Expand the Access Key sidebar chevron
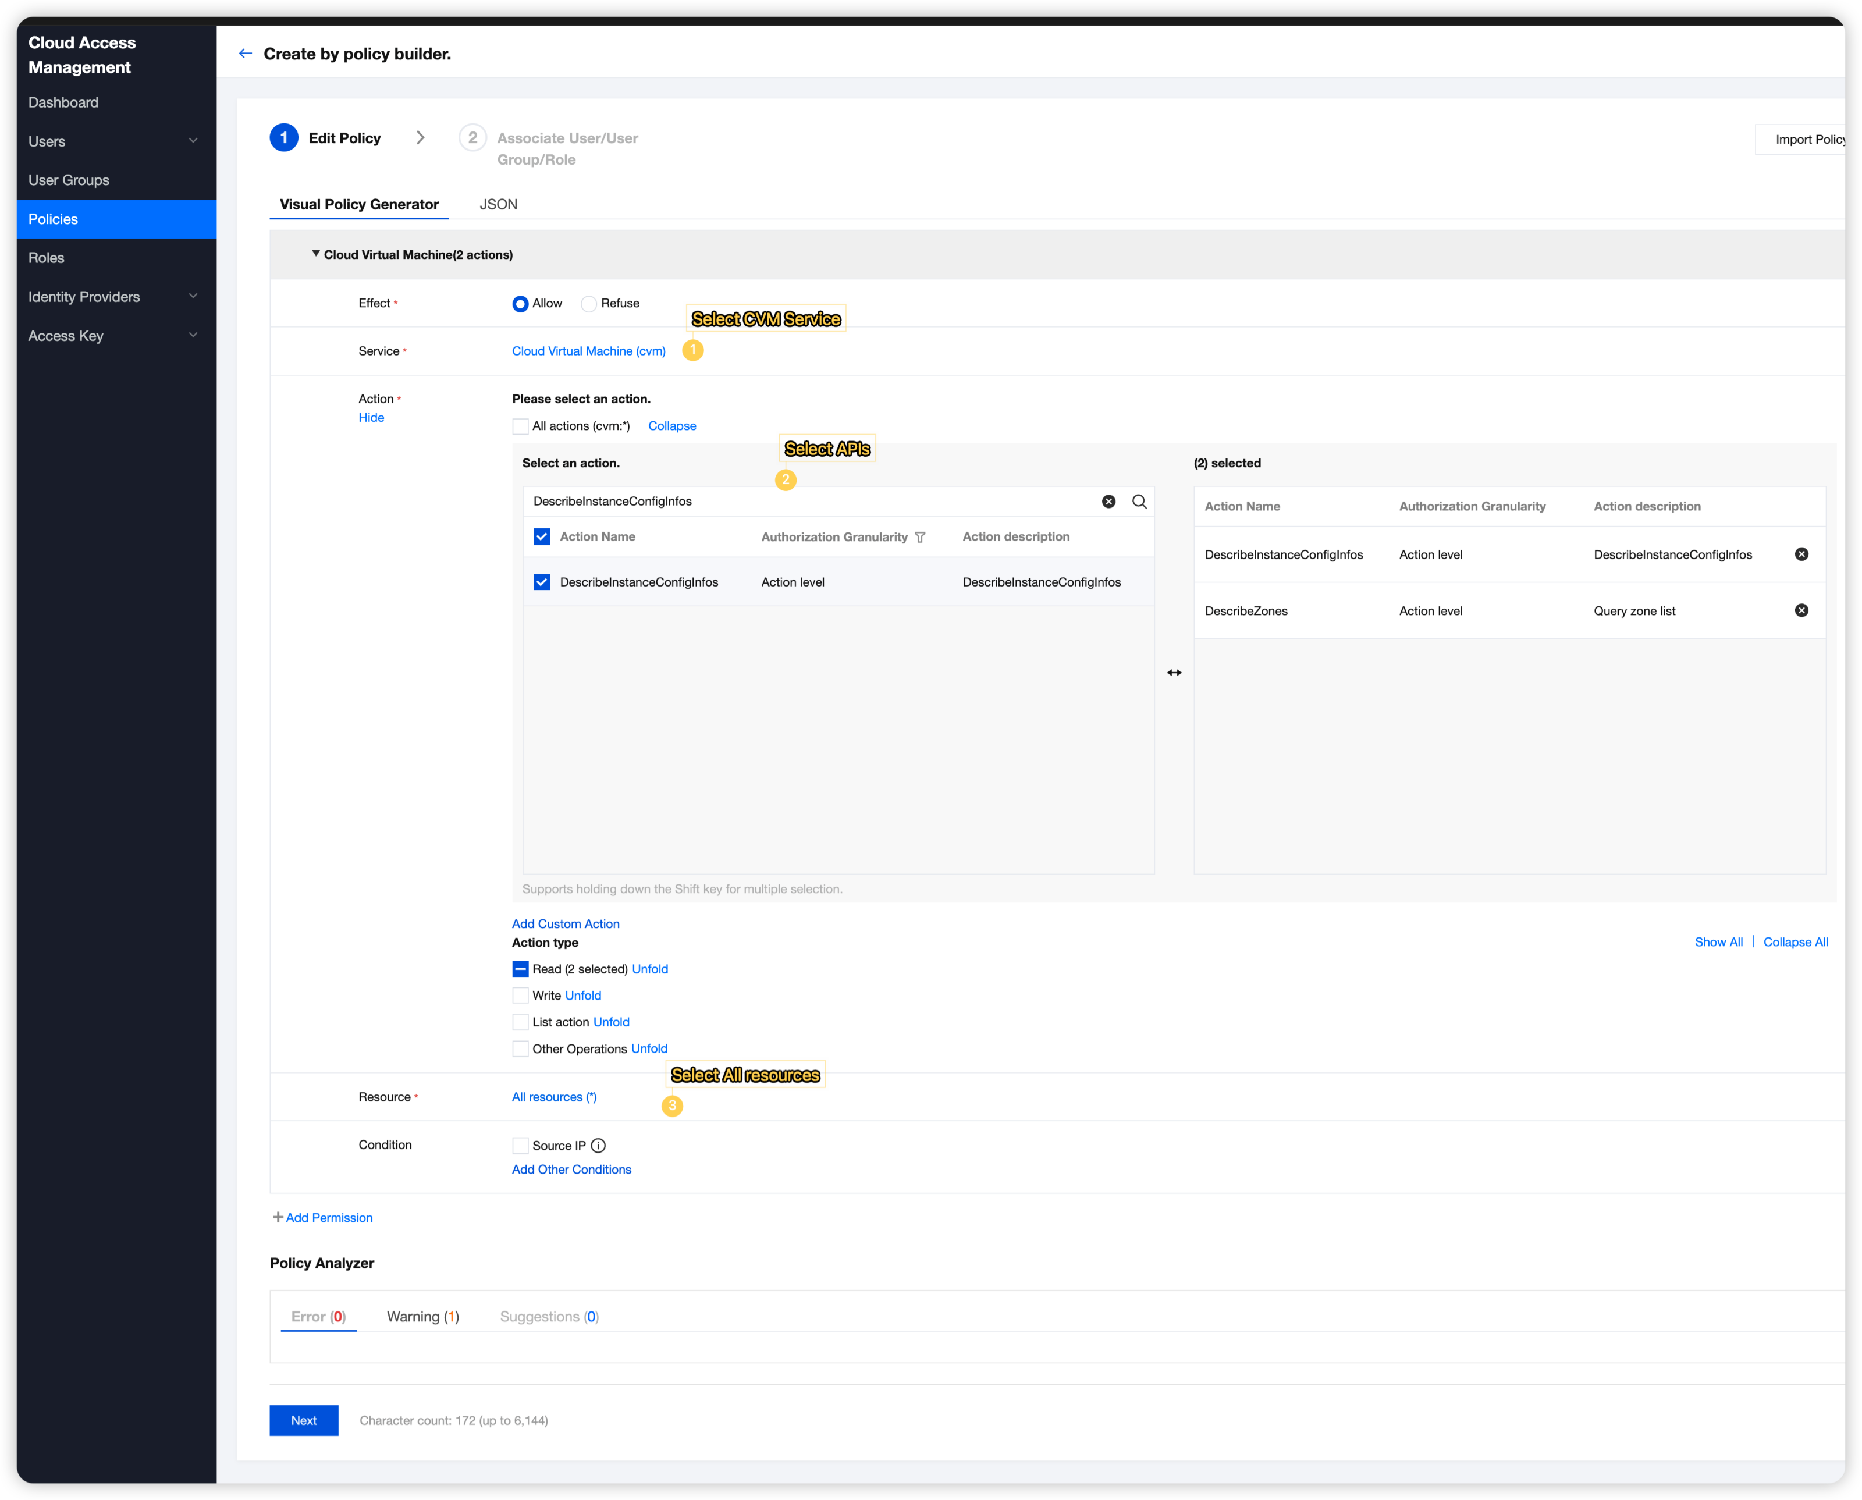This screenshot has height=1500, width=1862. click(194, 335)
